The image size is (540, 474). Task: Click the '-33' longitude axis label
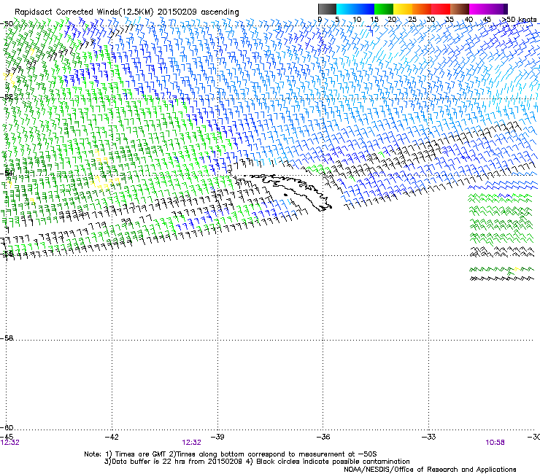click(x=429, y=437)
